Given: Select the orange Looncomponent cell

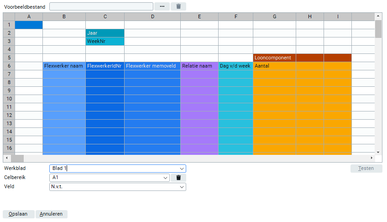Looking at the screenshot, I should coord(274,58).
